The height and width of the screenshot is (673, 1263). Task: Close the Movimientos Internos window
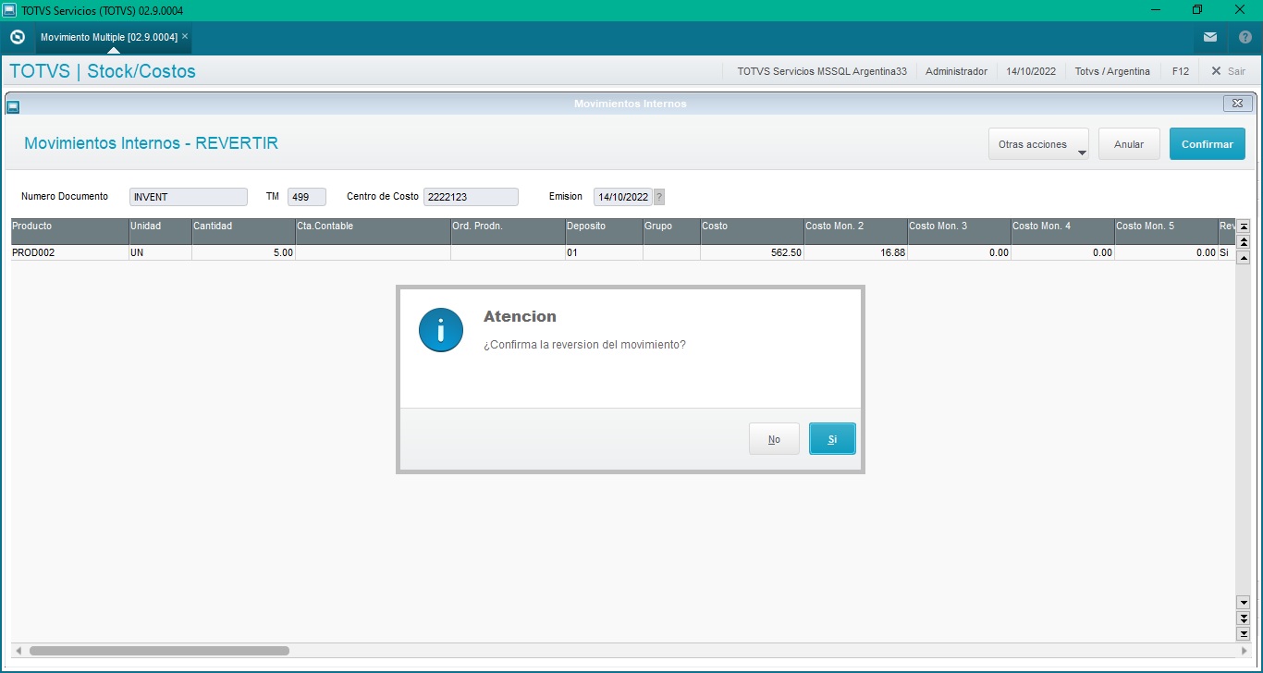(1238, 104)
